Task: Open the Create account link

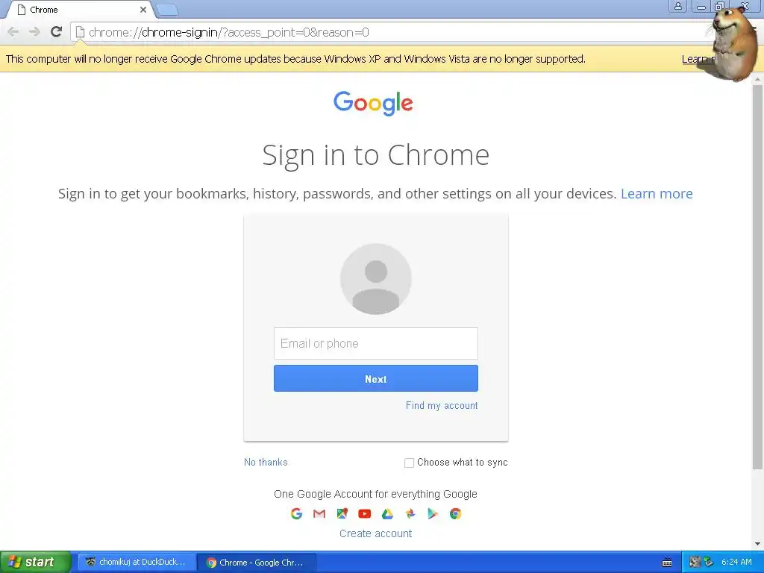Action: pos(376,533)
